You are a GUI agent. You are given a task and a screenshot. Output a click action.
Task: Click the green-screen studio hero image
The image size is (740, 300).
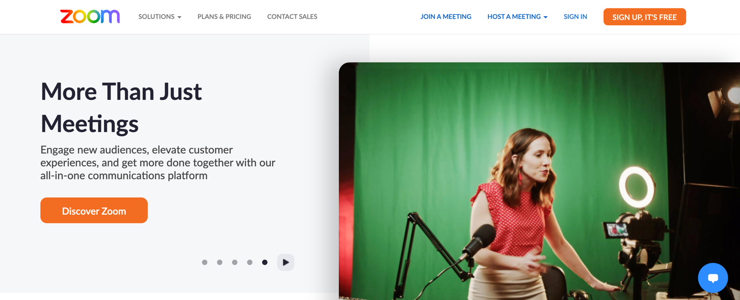tap(539, 181)
